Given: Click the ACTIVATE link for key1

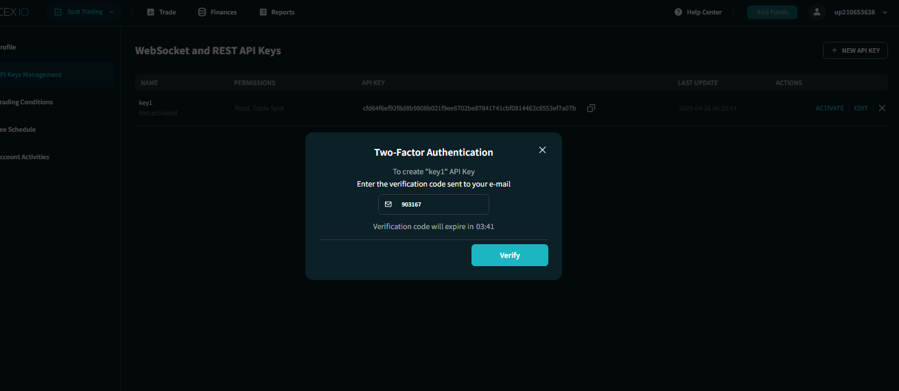Looking at the screenshot, I should (829, 108).
